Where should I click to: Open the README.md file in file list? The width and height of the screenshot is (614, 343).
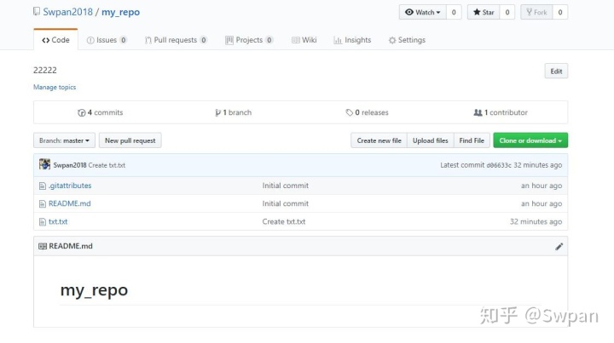(x=70, y=203)
